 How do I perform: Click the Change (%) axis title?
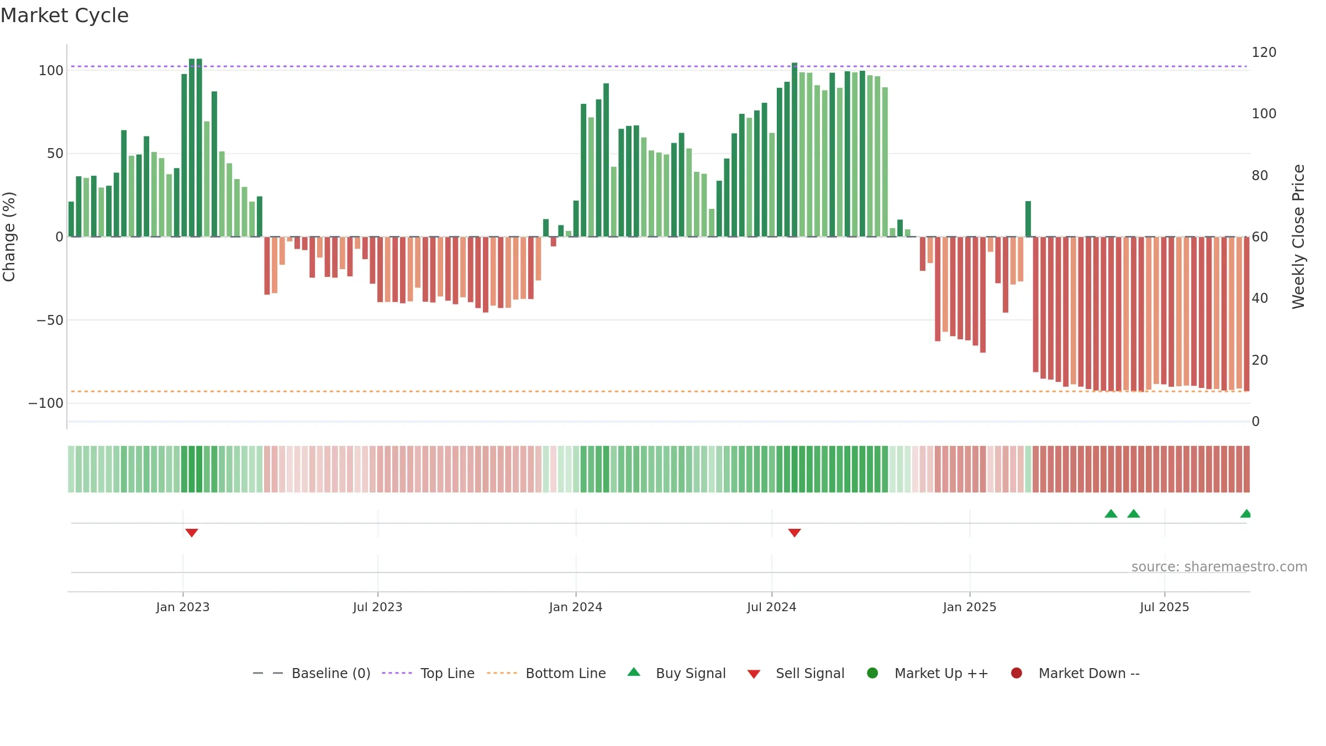coord(9,237)
